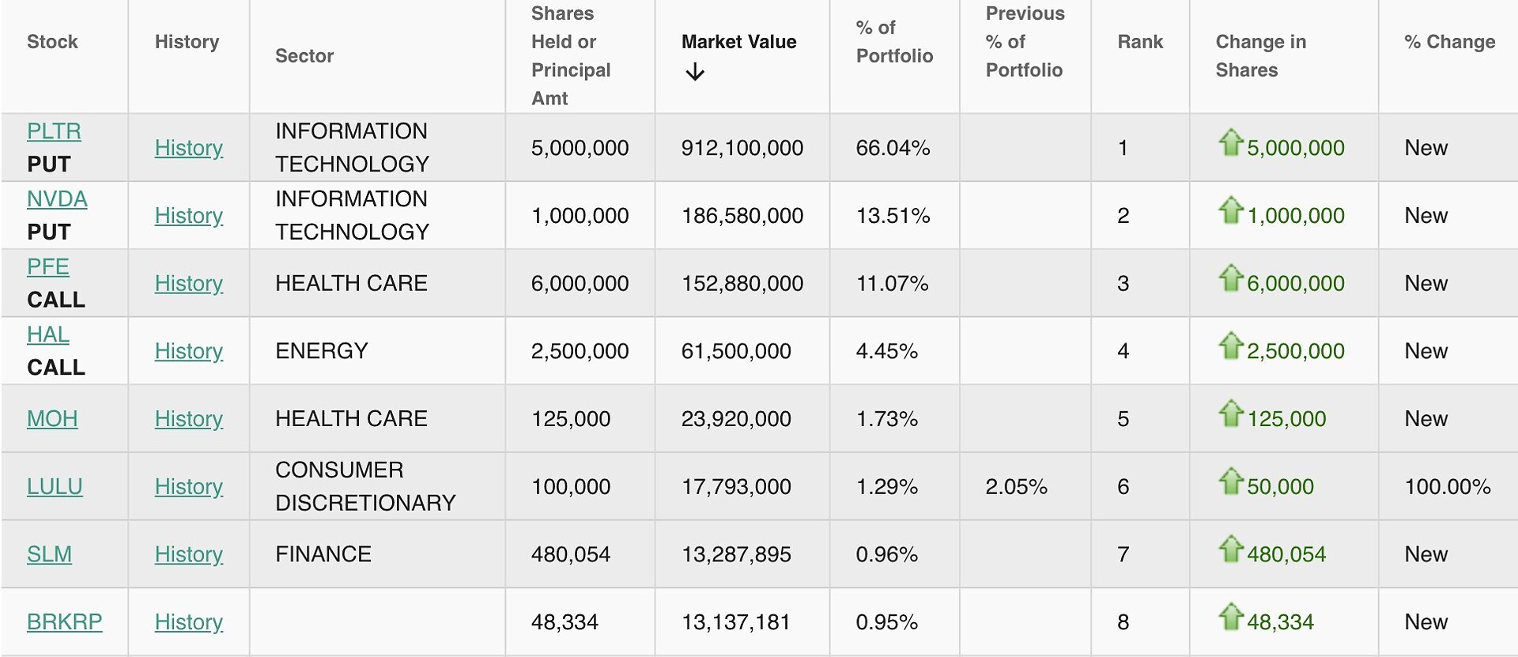The width and height of the screenshot is (1518, 657).
Task: Click the Market Value sort descending arrow
Action: [695, 73]
